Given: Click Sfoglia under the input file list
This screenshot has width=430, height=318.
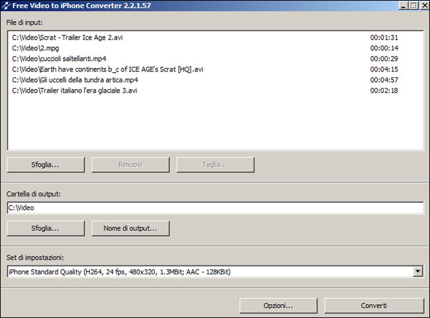Looking at the screenshot, I should (46, 164).
